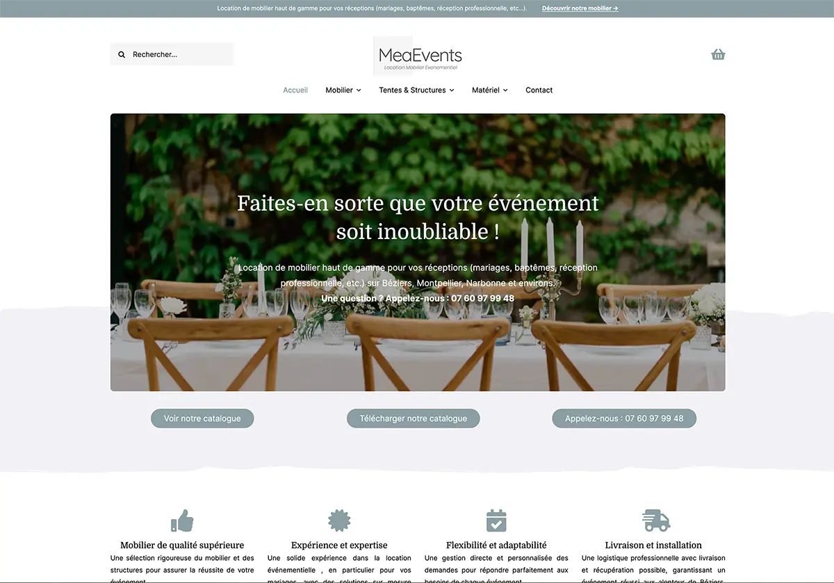Click the Télécharger notre catalogue button

[x=413, y=418]
